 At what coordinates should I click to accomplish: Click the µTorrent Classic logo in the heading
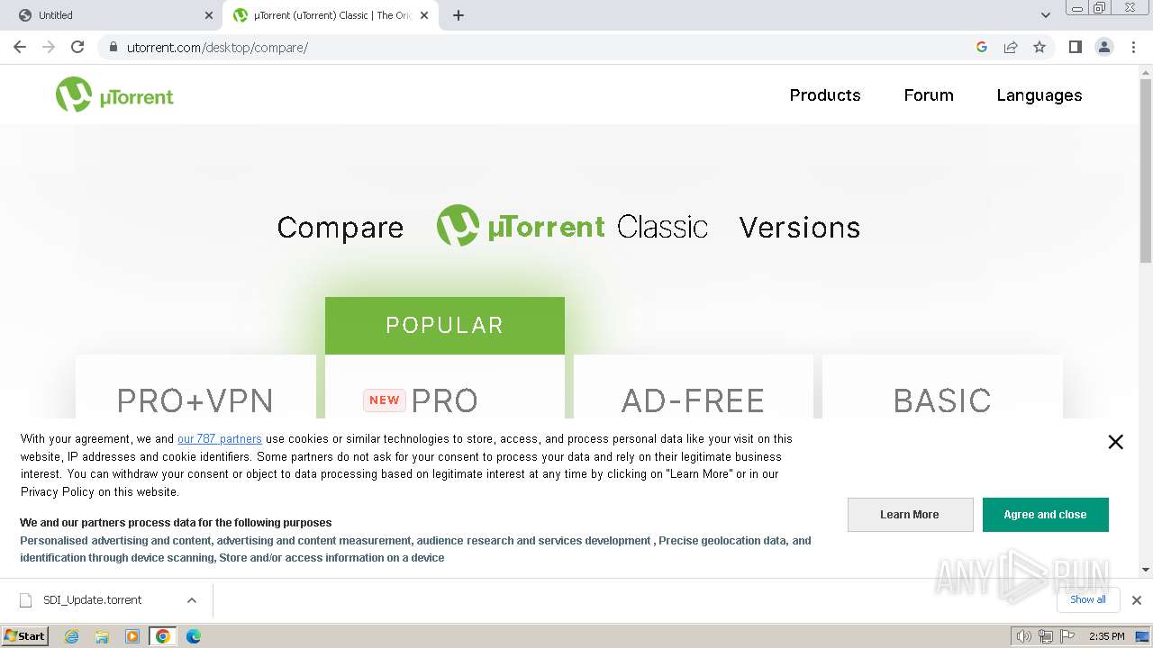pyautogui.click(x=572, y=226)
